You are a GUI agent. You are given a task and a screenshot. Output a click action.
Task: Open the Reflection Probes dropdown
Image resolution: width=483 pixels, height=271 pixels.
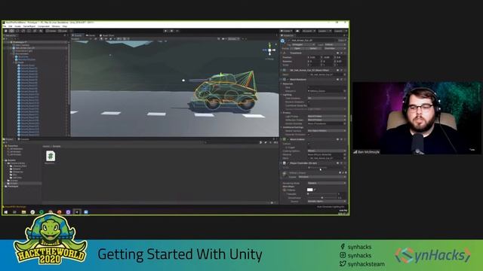327,120
